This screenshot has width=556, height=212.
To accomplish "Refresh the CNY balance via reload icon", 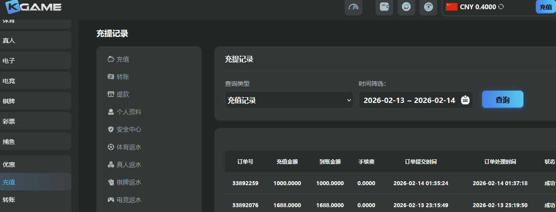I will (x=501, y=7).
